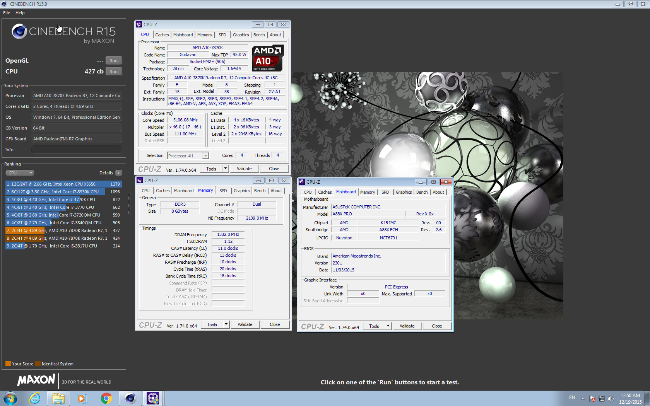This screenshot has height=406, width=650.
Task: Launch Google Chrome from taskbar
Action: click(x=106, y=398)
